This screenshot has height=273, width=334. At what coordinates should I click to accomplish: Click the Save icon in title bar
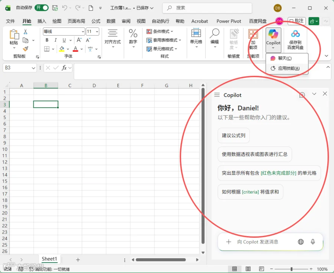click(x=55, y=8)
